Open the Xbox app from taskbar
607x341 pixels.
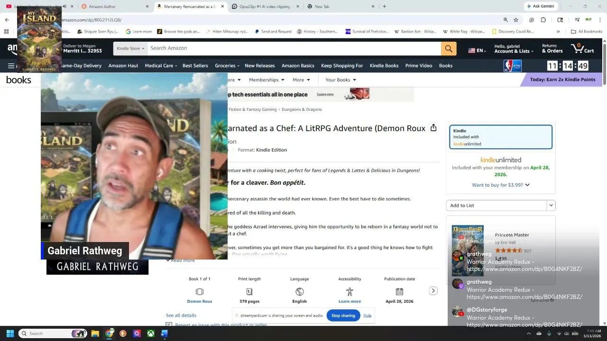(x=150, y=333)
